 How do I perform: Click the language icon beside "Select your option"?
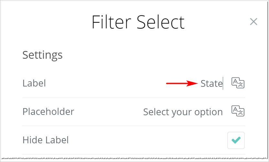tap(238, 111)
